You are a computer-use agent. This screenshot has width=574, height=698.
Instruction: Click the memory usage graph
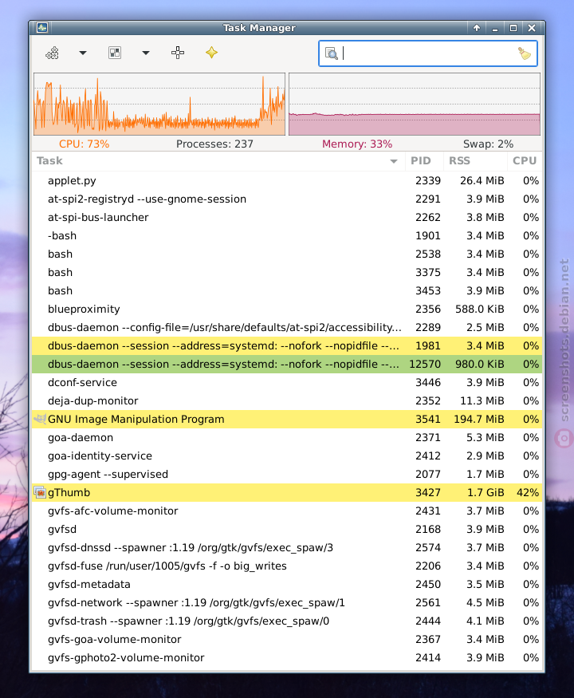(415, 105)
